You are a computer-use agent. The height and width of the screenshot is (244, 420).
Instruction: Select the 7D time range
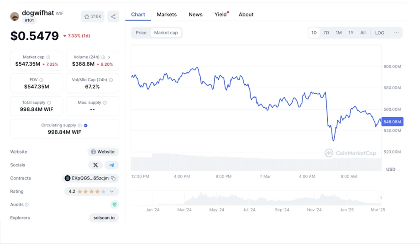pos(326,33)
